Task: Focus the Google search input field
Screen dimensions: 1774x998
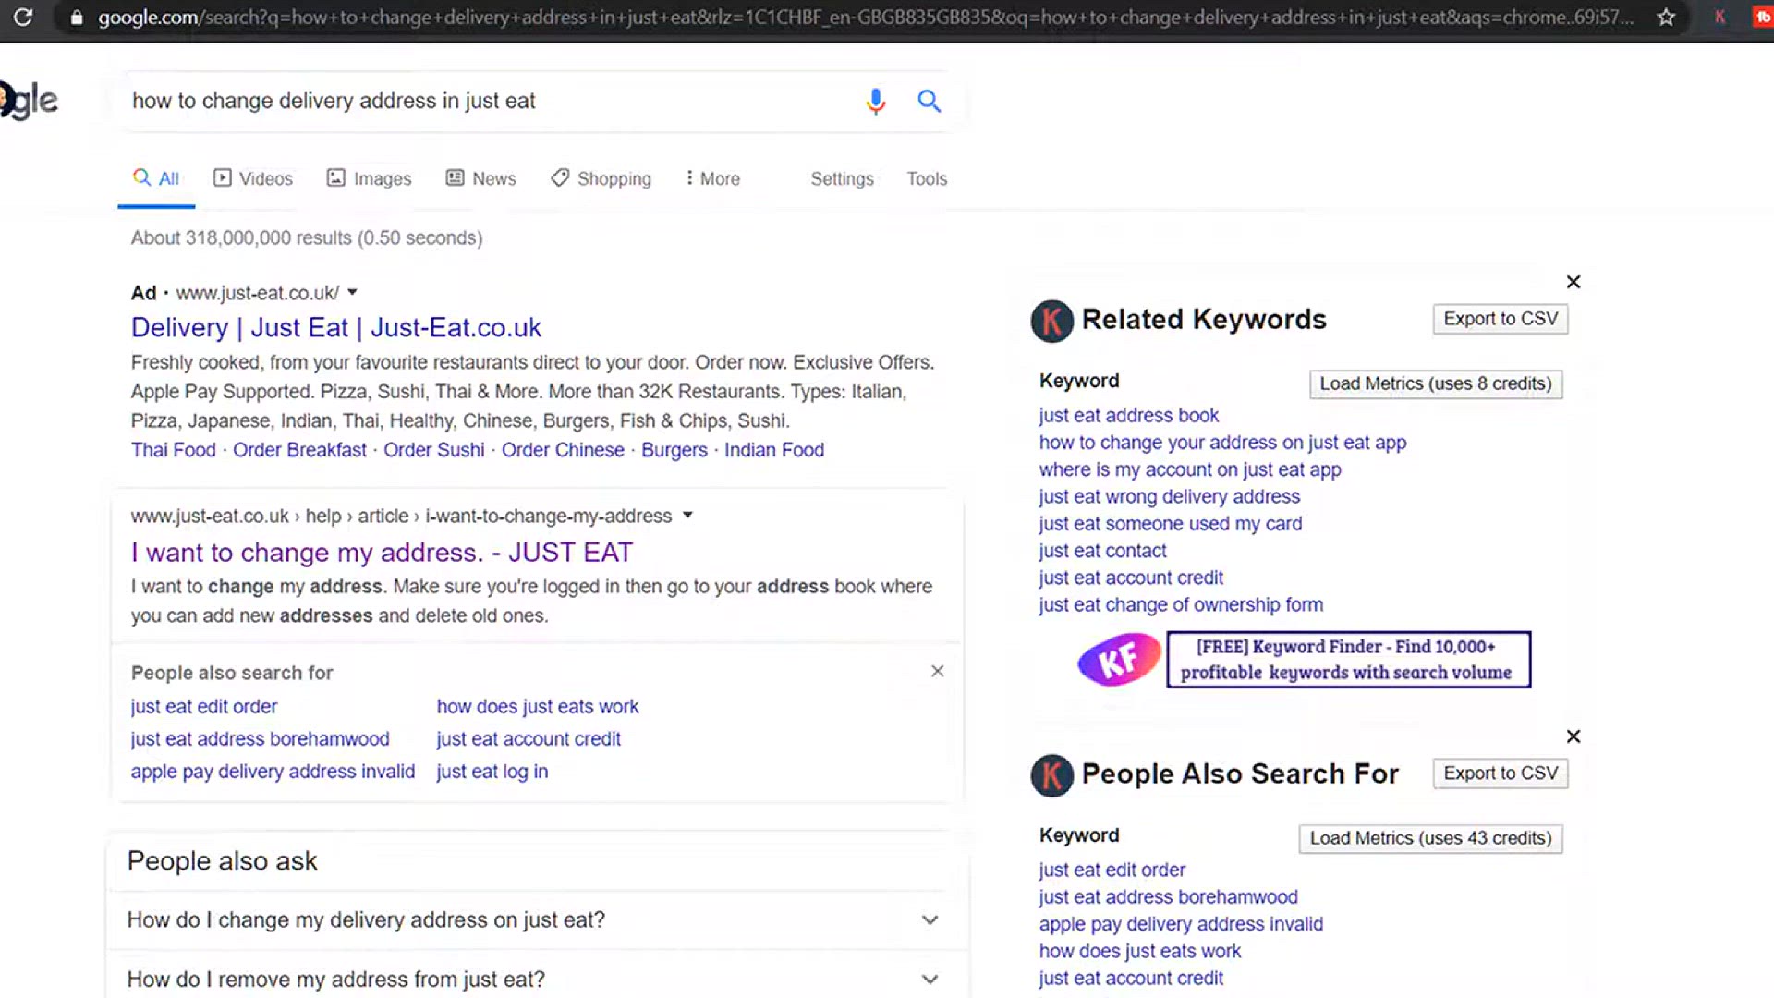Action: (490, 101)
